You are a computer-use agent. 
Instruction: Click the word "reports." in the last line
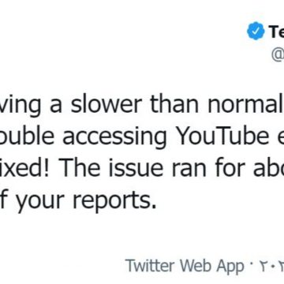click(114, 201)
